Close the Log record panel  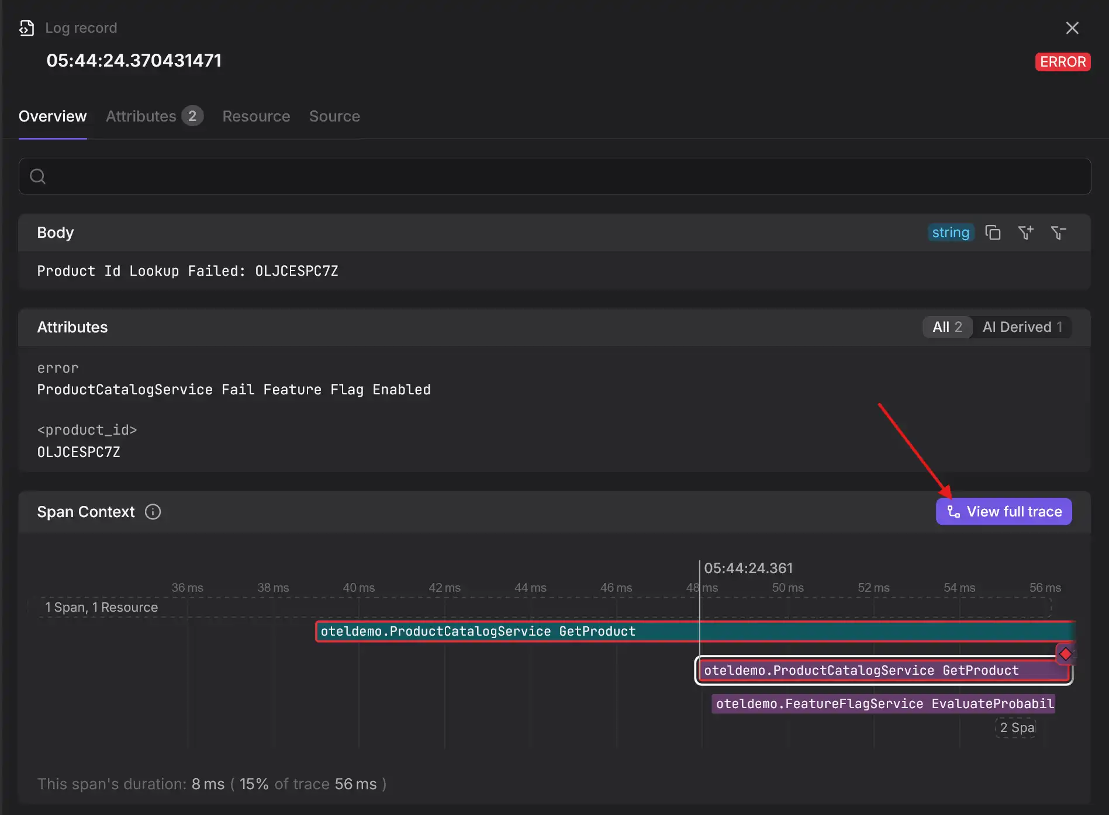point(1072,28)
